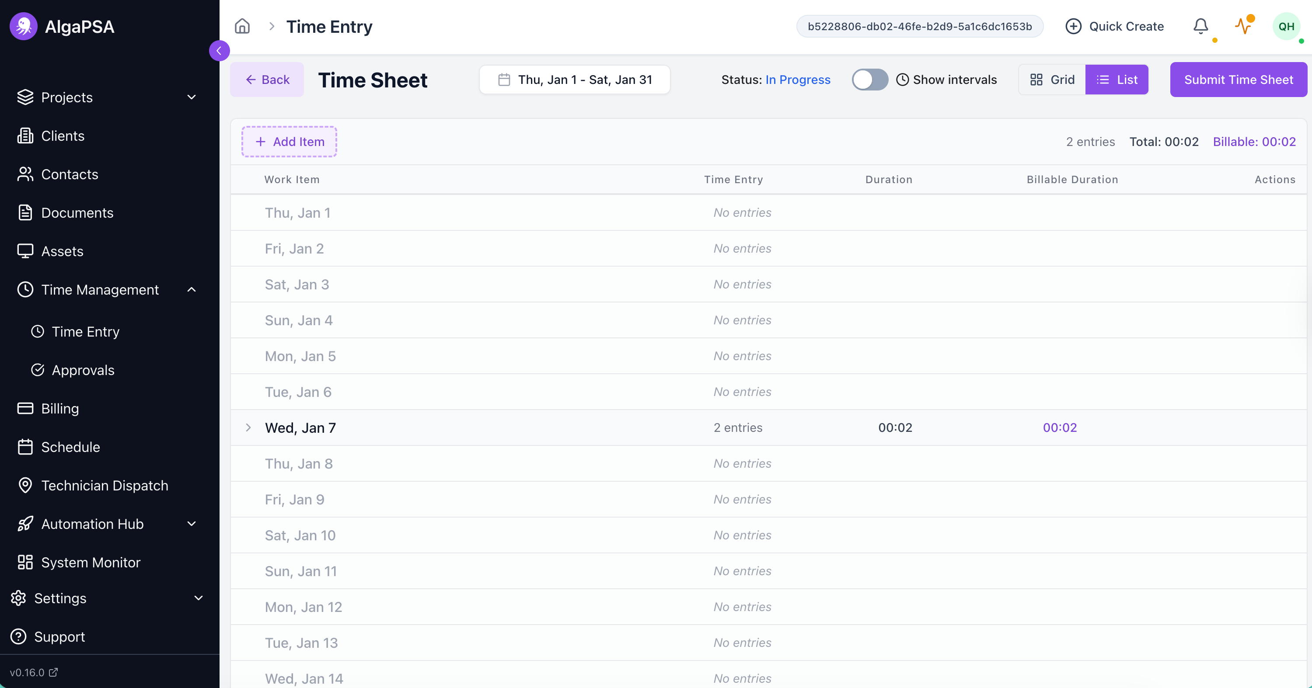Image resolution: width=1312 pixels, height=688 pixels.
Task: Enable the Show intervals toggle
Action: click(x=869, y=80)
